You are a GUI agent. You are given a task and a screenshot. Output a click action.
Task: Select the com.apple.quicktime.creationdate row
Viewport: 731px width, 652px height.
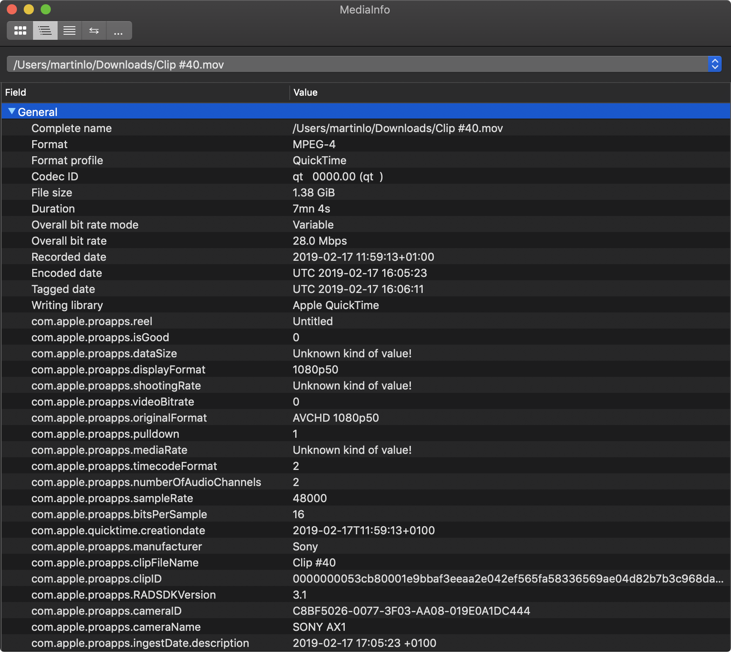[x=365, y=530]
